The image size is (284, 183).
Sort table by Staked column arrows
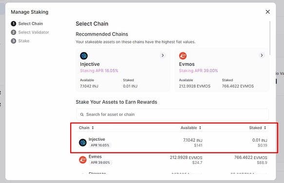[265, 128]
